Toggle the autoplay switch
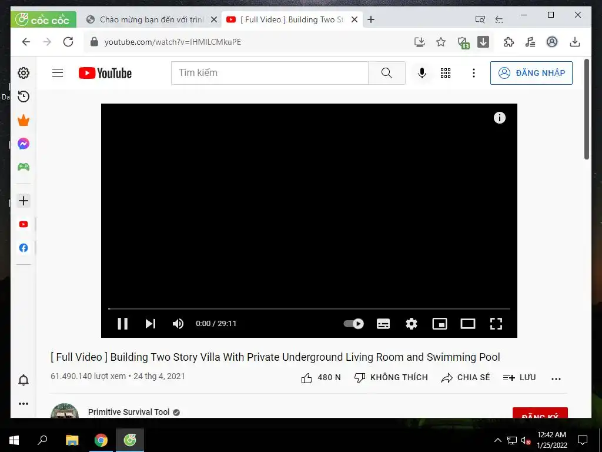The height and width of the screenshot is (452, 602). click(353, 324)
